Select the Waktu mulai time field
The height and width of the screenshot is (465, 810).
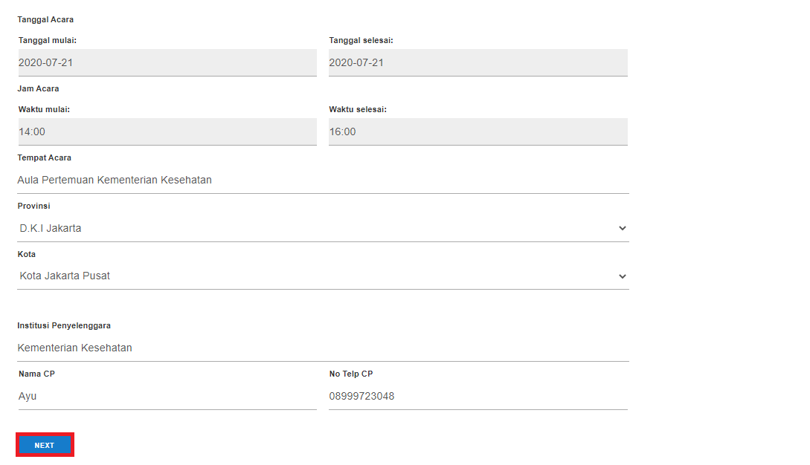pos(167,131)
